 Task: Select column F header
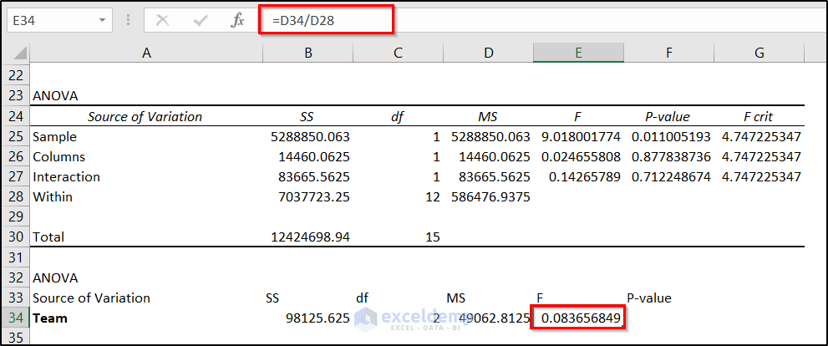coord(669,53)
